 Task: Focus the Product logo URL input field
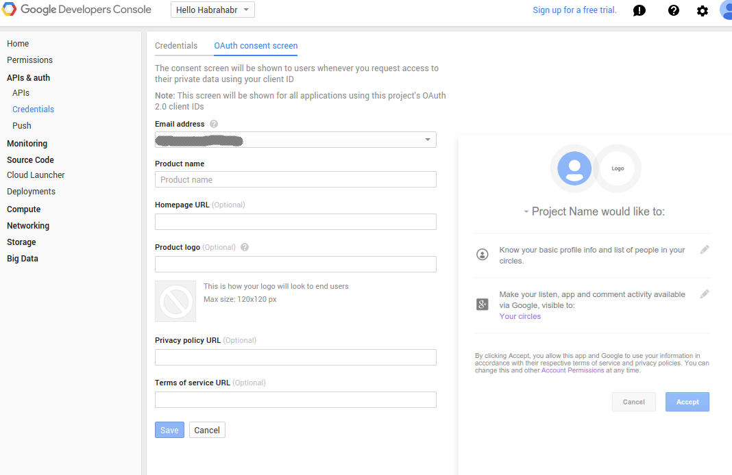click(295, 264)
